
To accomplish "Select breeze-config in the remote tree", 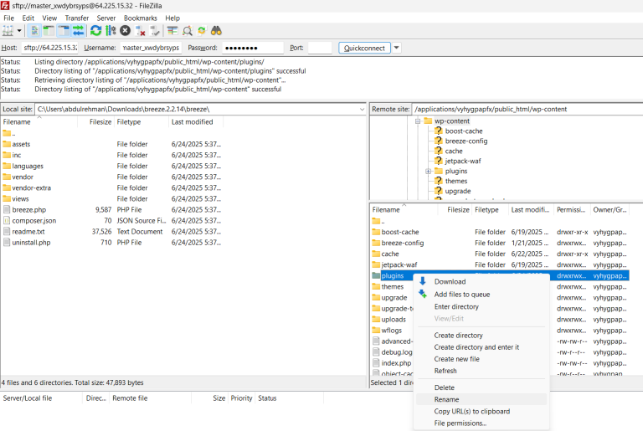I will [x=466, y=141].
